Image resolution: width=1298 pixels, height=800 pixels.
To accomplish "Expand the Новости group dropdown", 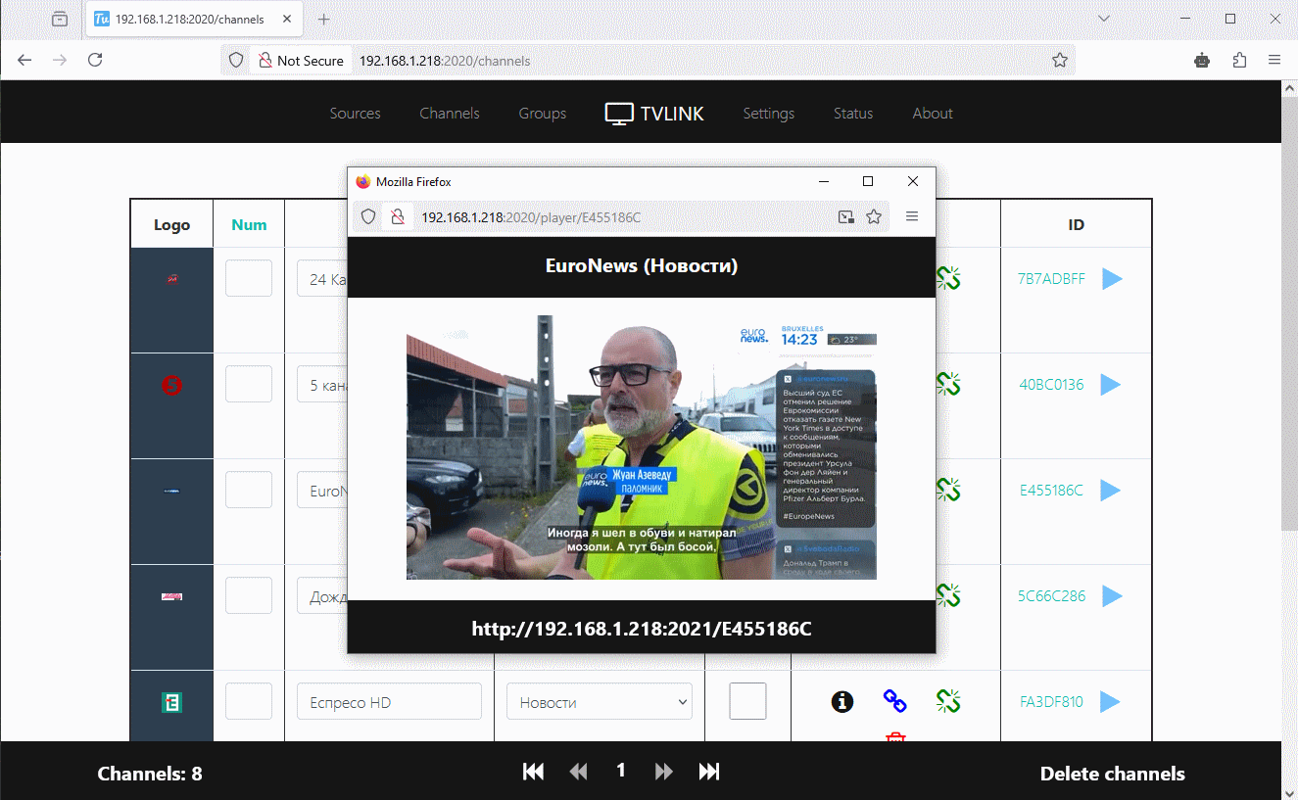I will tap(599, 702).
